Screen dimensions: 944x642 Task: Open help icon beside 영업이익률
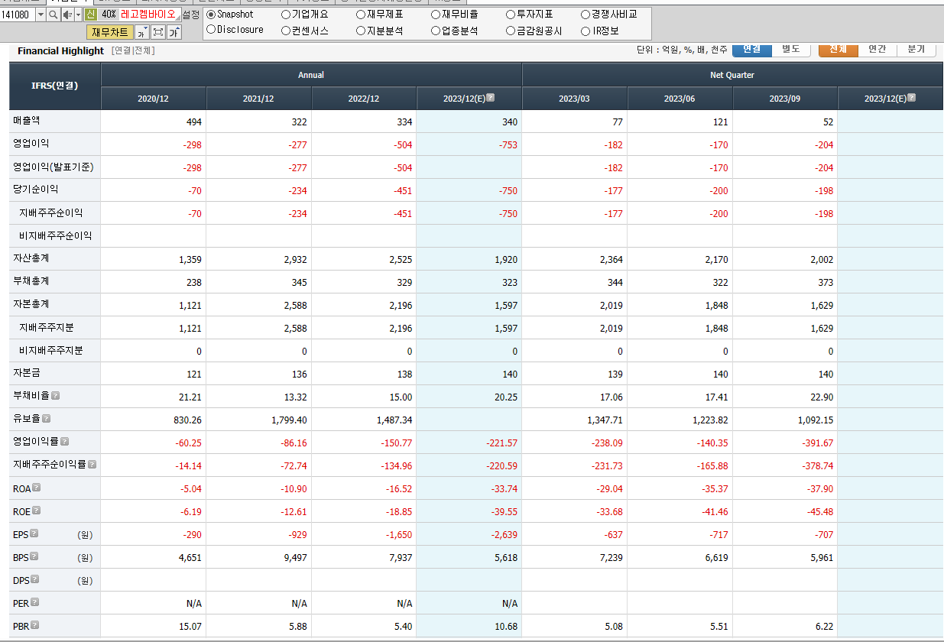[64, 442]
